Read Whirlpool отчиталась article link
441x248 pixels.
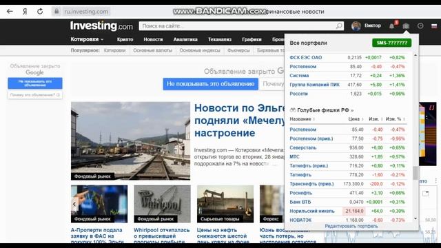pos(162,236)
